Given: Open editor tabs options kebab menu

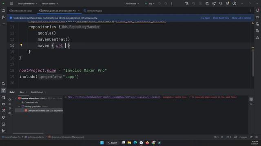Looking at the screenshot, I should (x=250, y=11).
